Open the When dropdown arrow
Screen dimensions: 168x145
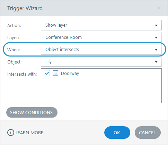pos(156,50)
